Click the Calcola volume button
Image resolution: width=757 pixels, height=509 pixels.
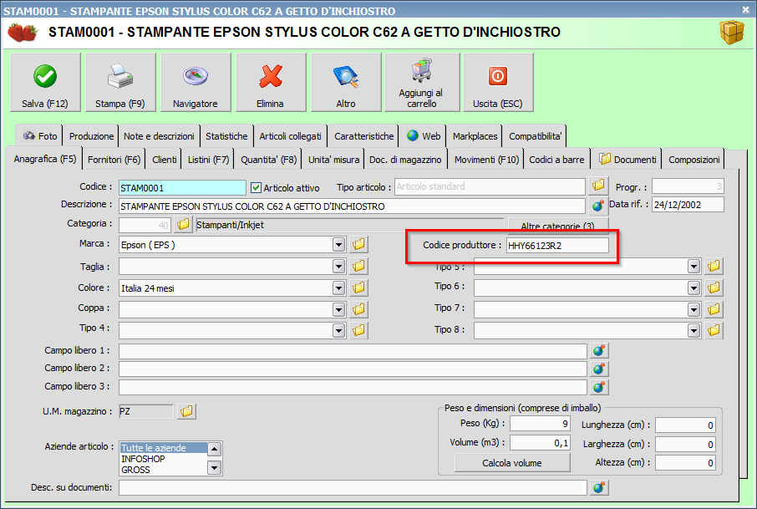tap(511, 463)
